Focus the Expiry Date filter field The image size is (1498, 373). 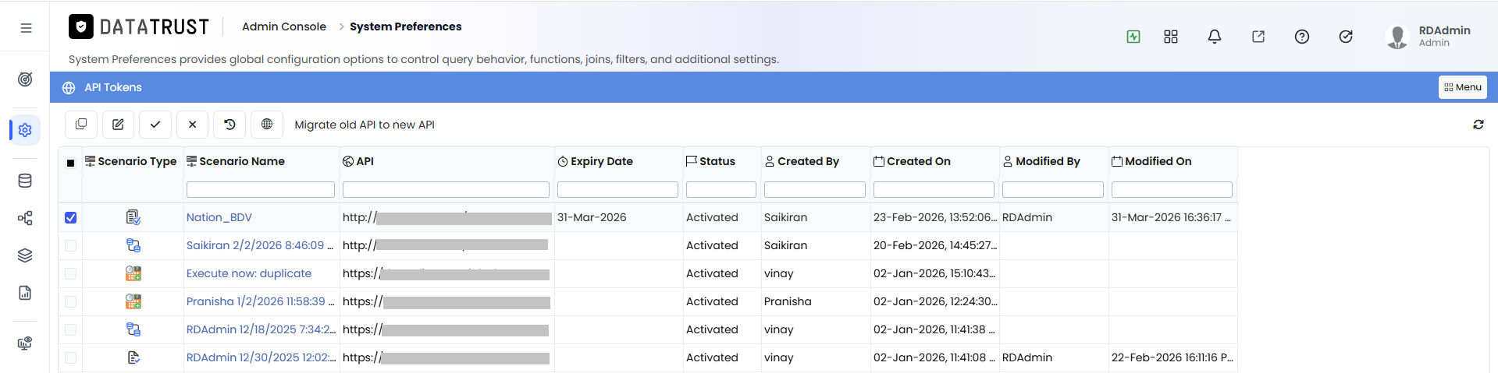[x=617, y=189]
